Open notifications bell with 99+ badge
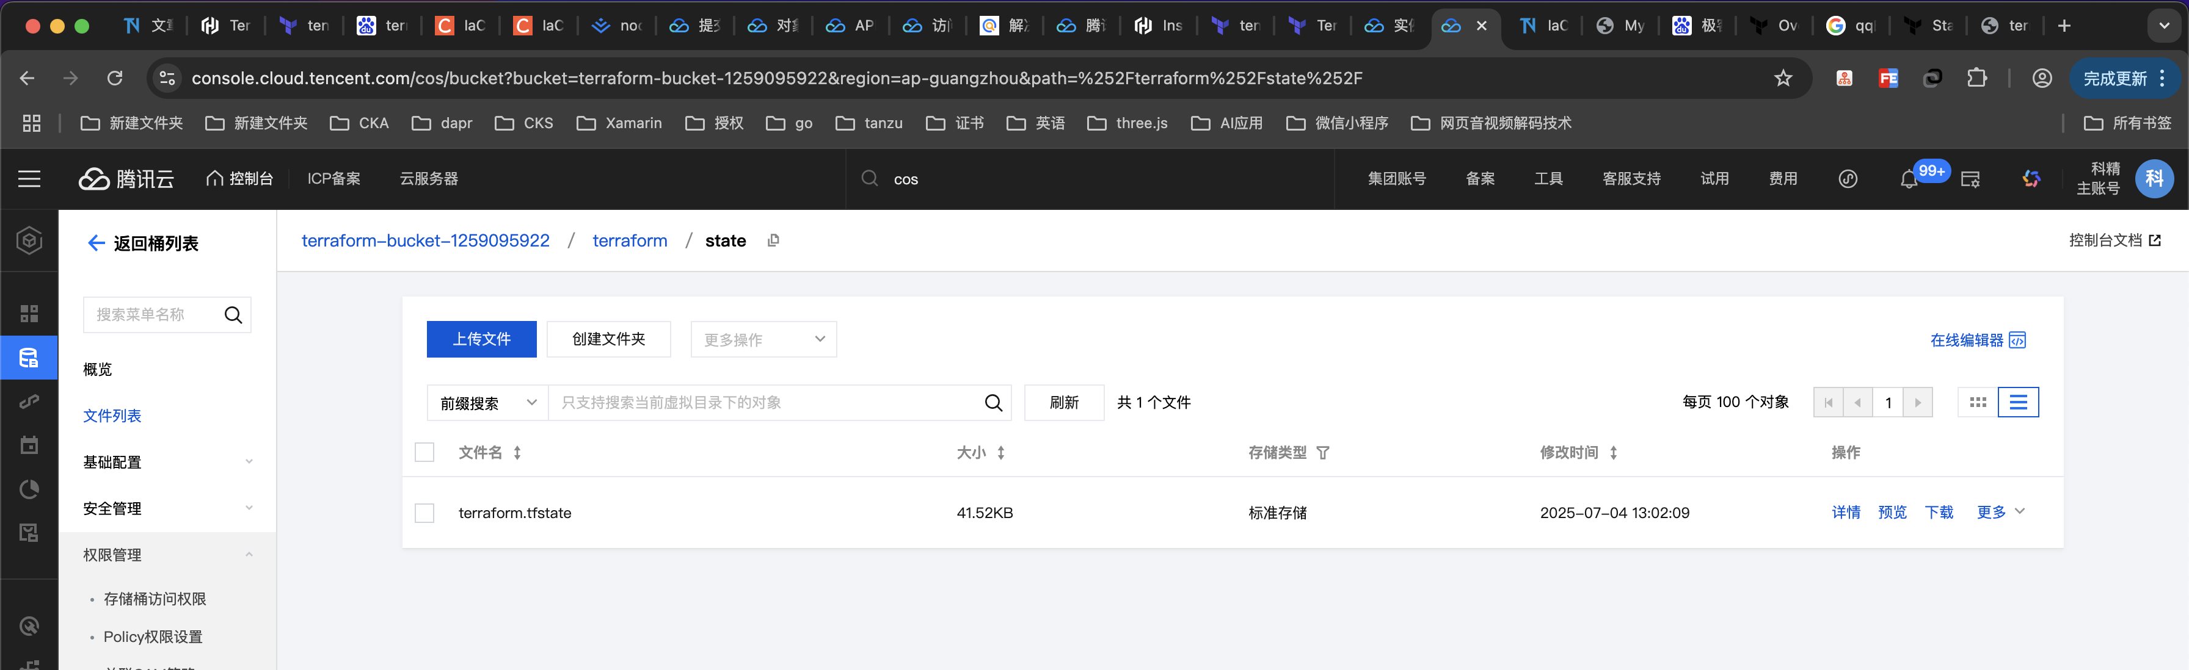Screen dimensions: 2189x670 pos(1909,179)
